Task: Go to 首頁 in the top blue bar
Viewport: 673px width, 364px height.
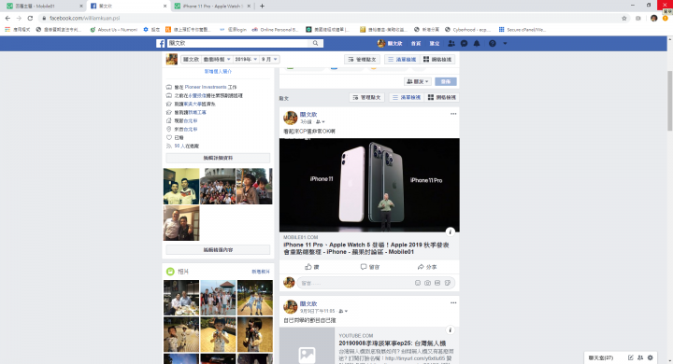Action: (x=415, y=43)
